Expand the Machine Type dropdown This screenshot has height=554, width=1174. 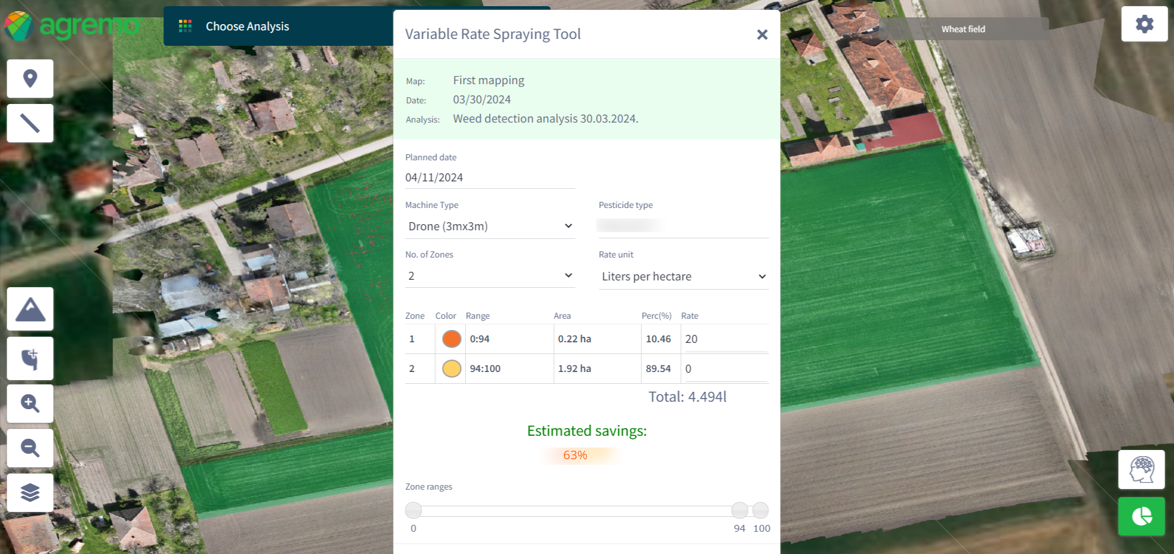489,227
